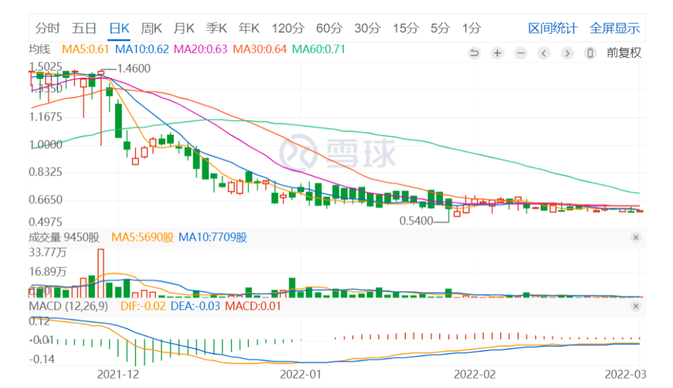Click the MA60:0.71 moving average label
The image size is (673, 388).
tap(318, 49)
